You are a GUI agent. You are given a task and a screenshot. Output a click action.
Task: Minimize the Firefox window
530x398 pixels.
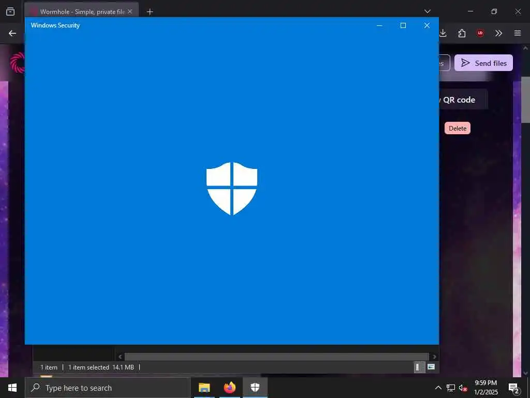[x=470, y=11]
